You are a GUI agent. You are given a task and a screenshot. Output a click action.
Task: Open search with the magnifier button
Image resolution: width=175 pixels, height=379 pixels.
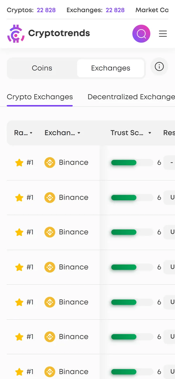pyautogui.click(x=141, y=34)
